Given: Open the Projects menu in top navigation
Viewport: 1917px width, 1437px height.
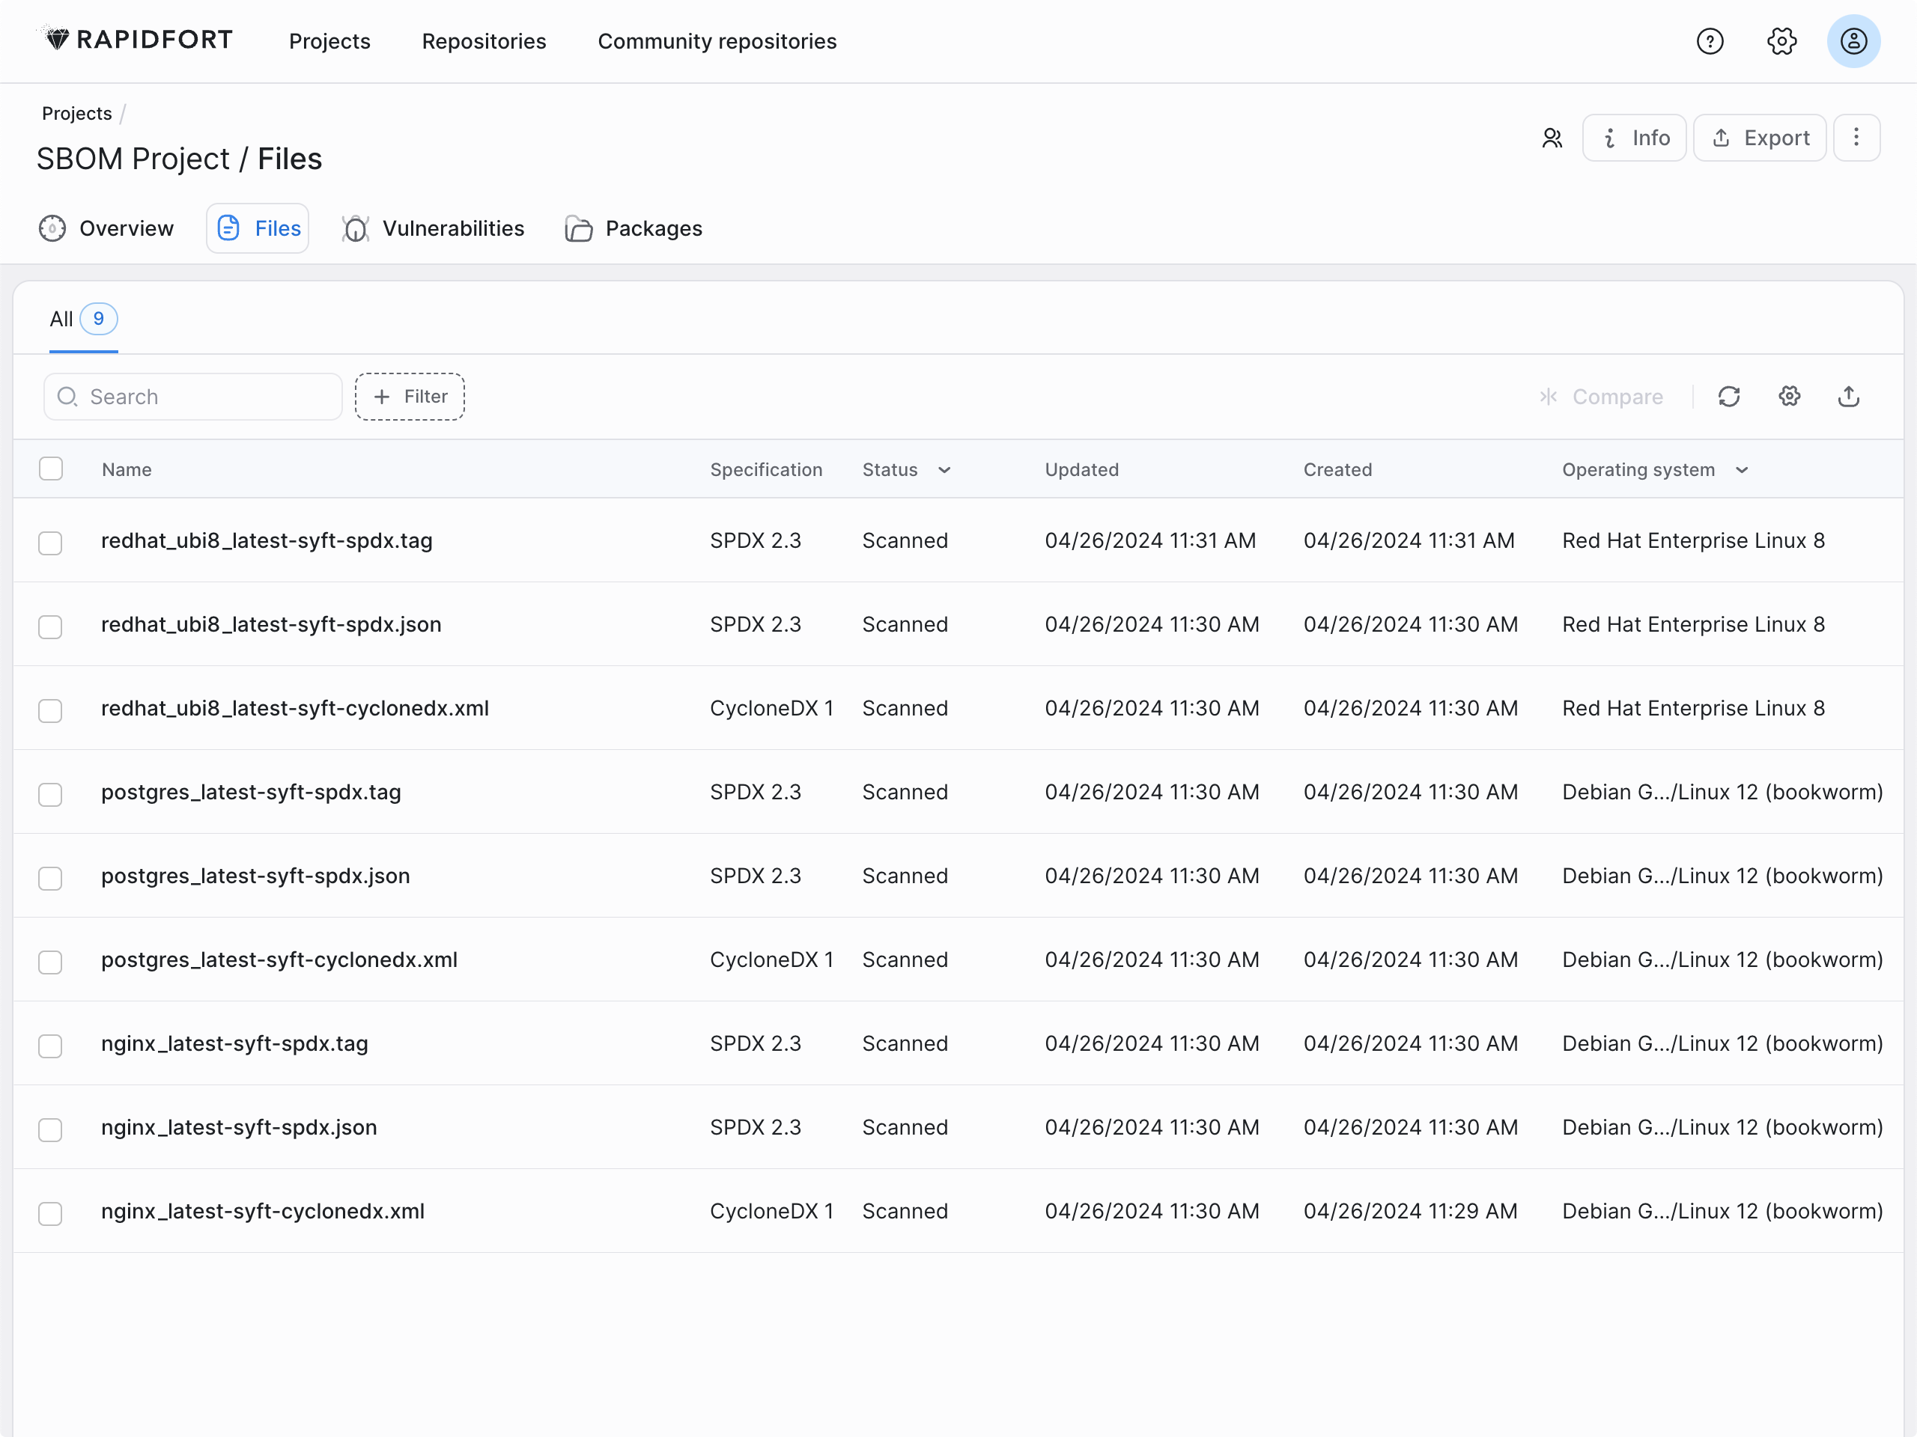Looking at the screenshot, I should [329, 40].
